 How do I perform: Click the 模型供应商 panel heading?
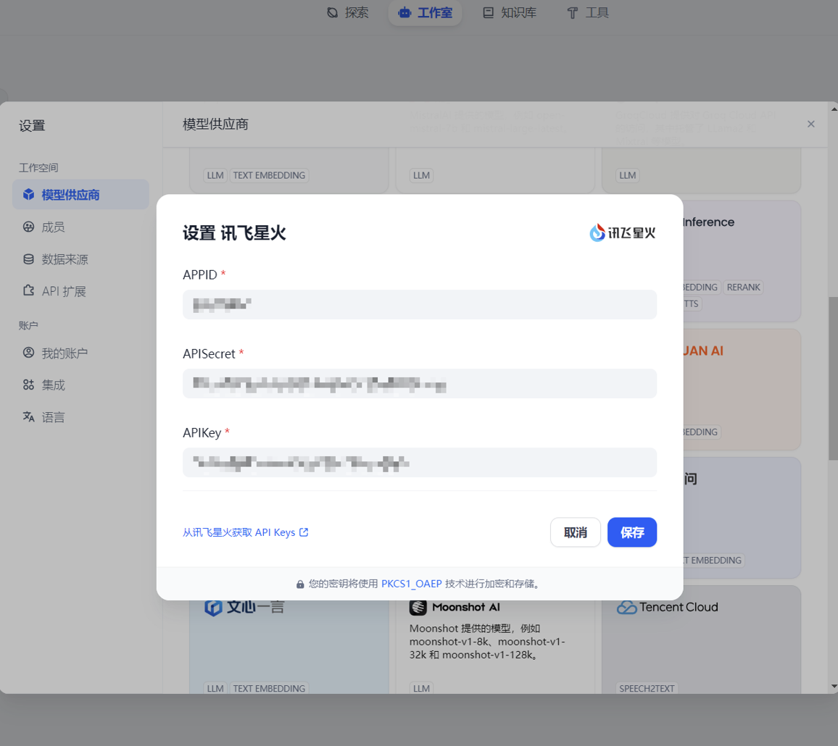coord(215,125)
